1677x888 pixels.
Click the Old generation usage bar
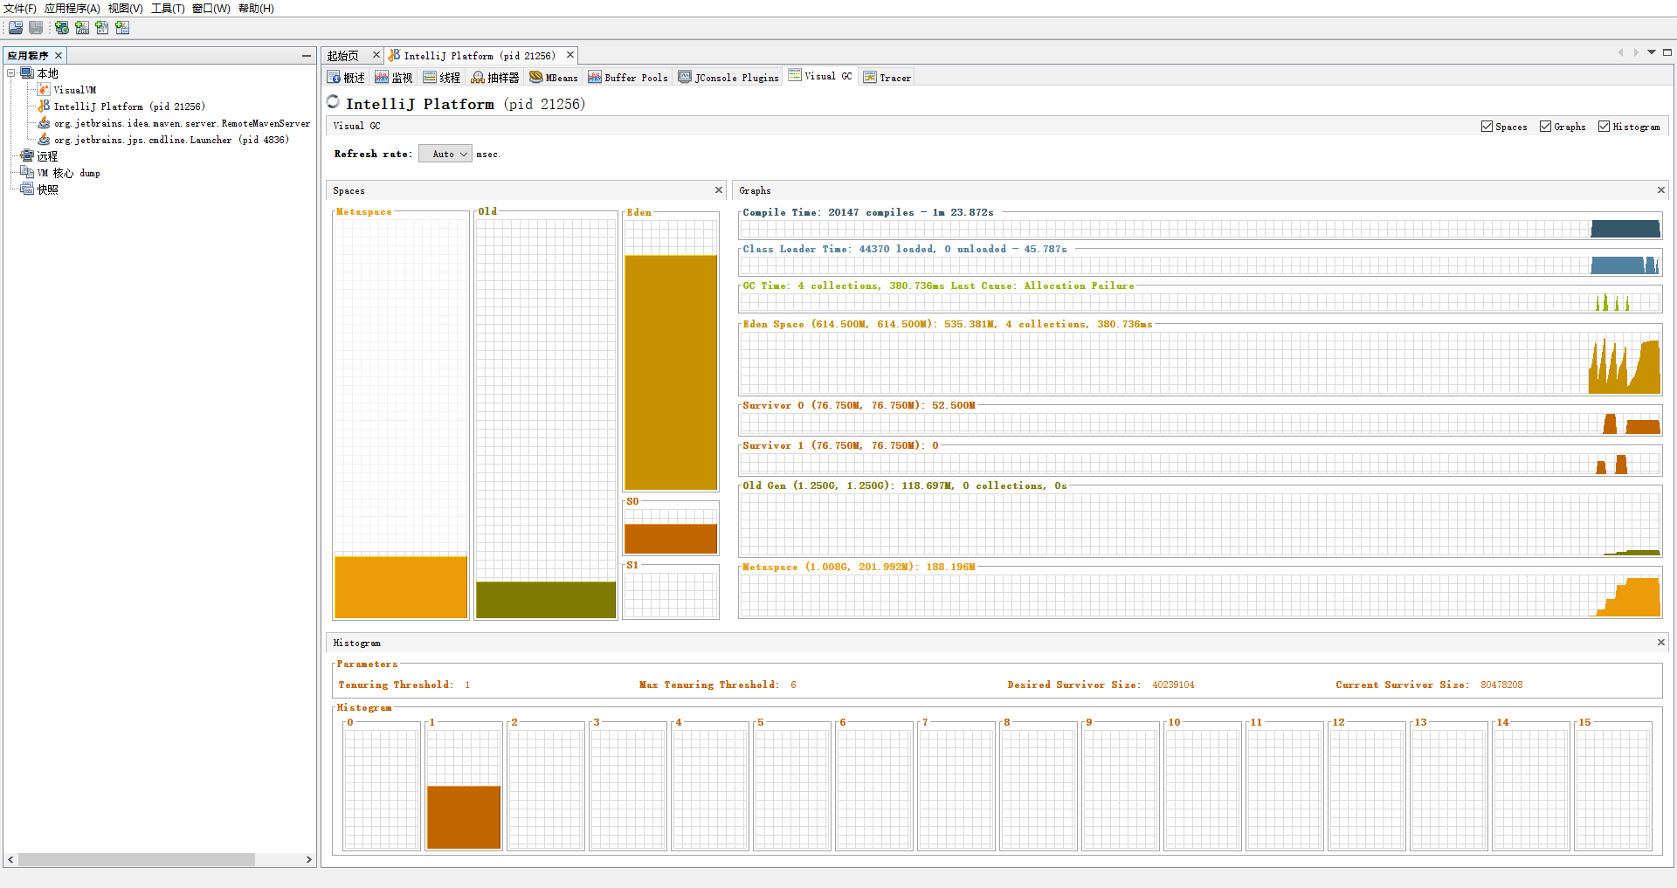pos(546,600)
